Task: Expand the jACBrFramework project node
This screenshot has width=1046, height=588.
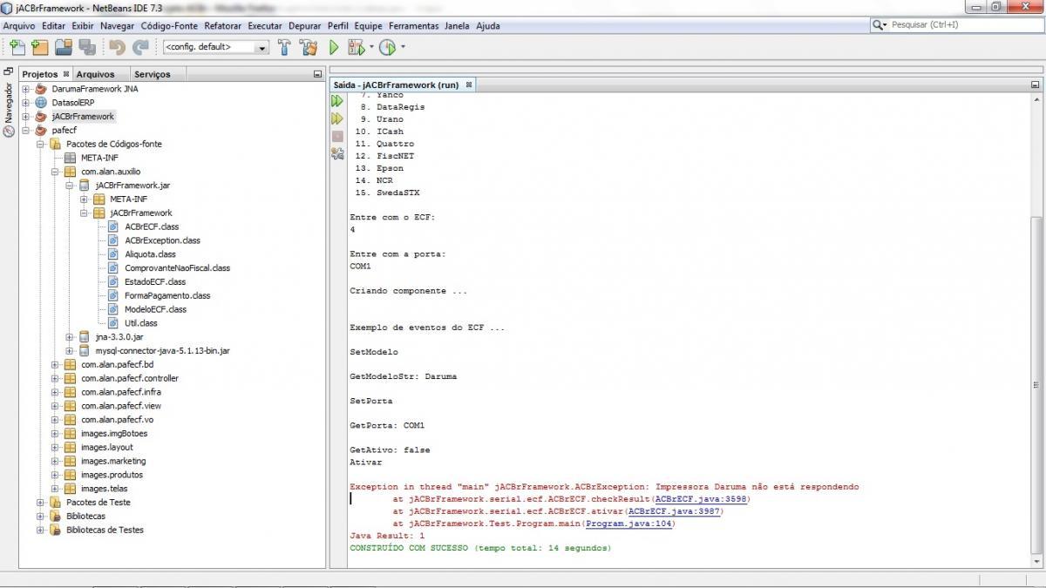Action: pos(26,116)
